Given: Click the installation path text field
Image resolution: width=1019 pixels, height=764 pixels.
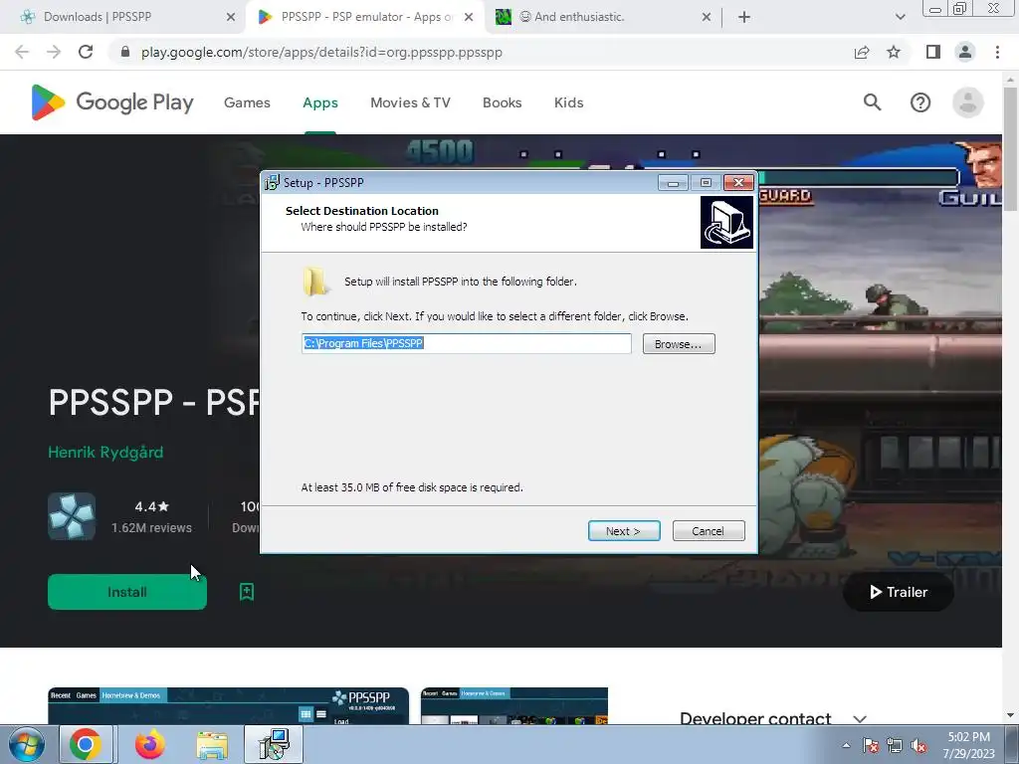Looking at the screenshot, I should [466, 343].
